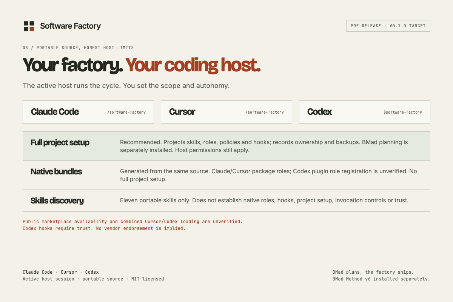Viewport: 453px width, 302px height.
Task: Click /software-factory command in Cursor card
Action: click(265, 112)
